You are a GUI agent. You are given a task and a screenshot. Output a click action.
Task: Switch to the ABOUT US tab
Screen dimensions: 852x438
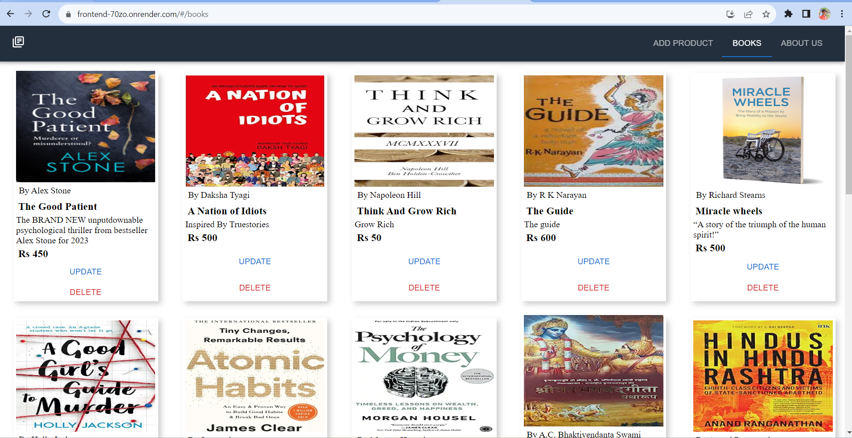pos(801,43)
